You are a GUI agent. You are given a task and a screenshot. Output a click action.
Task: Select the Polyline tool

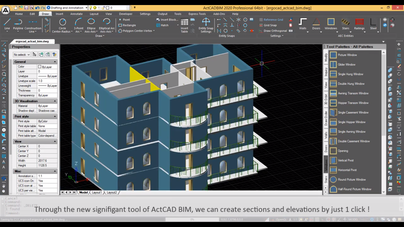(x=18, y=25)
